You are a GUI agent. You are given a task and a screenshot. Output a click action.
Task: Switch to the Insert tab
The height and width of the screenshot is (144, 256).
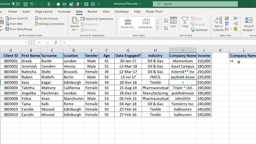point(26,12)
